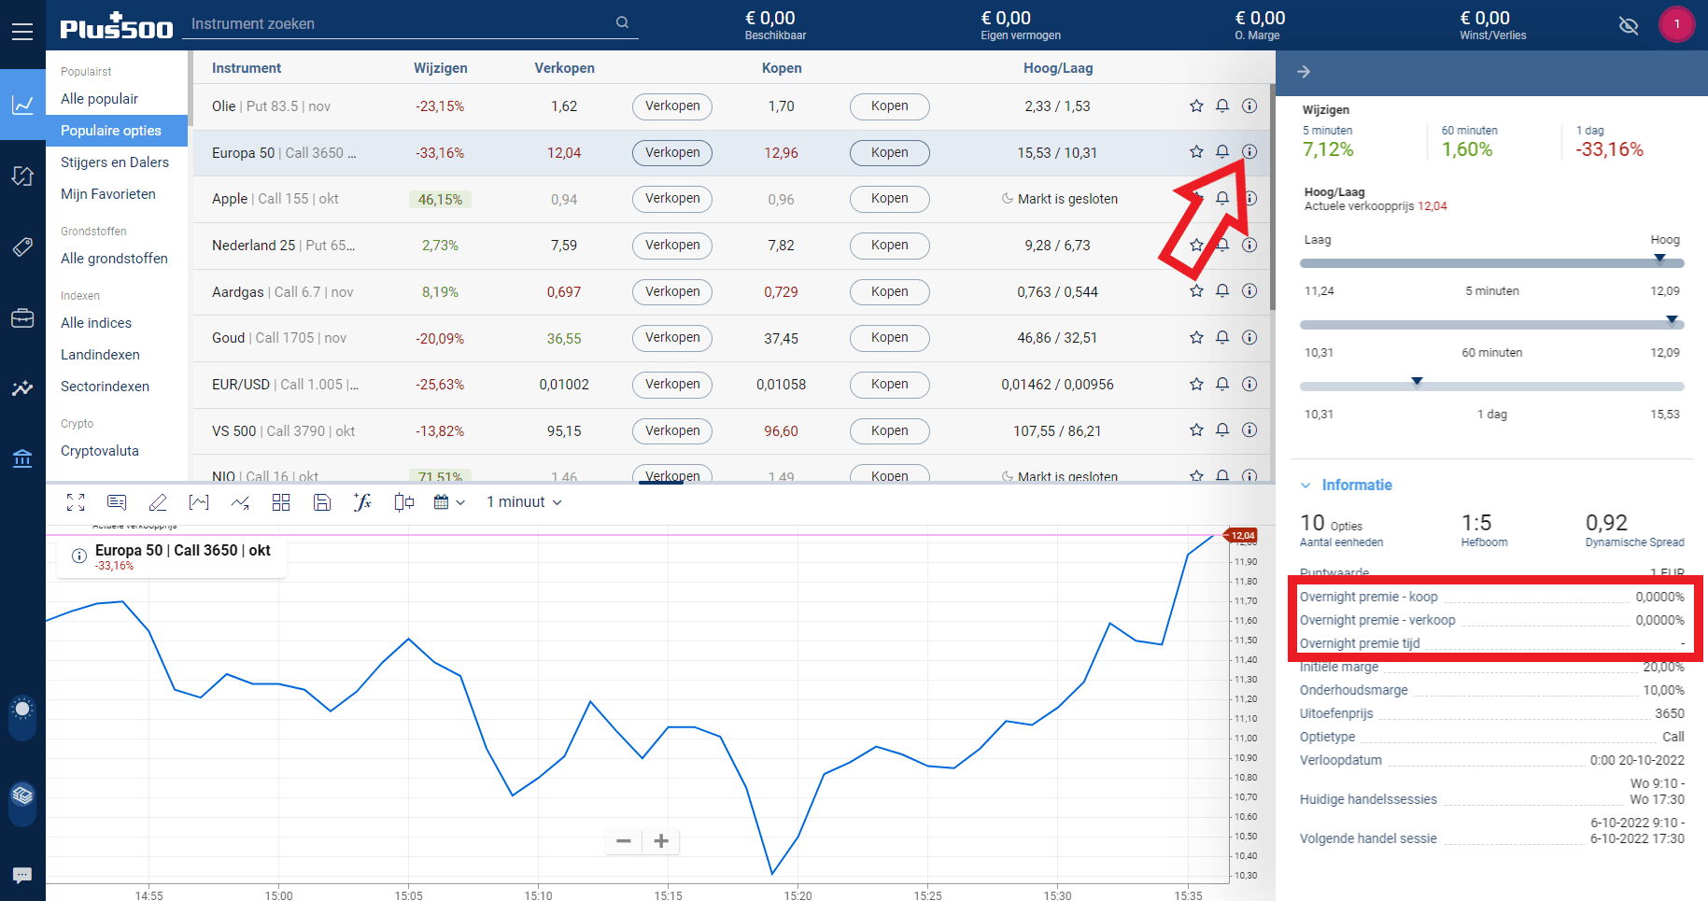The height and width of the screenshot is (901, 1708).
Task: Select the drawing pencil tool on chart
Action: [158, 502]
